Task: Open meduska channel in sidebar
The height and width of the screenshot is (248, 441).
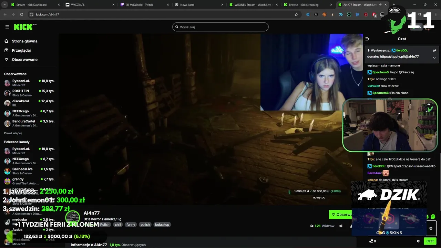Action: point(29,221)
